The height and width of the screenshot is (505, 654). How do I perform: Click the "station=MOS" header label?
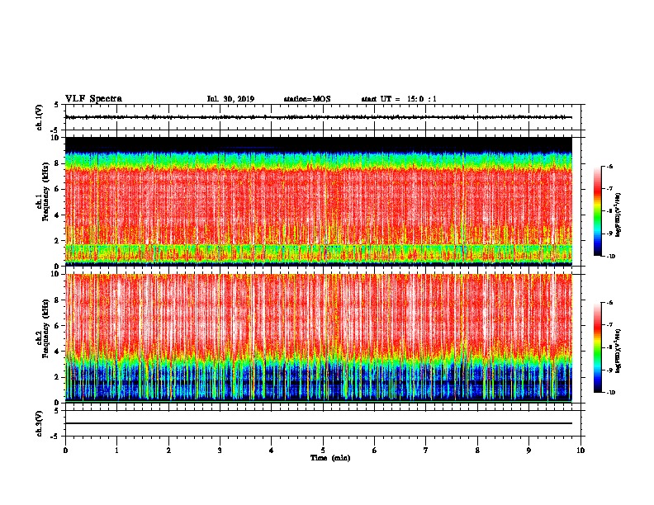307,99
